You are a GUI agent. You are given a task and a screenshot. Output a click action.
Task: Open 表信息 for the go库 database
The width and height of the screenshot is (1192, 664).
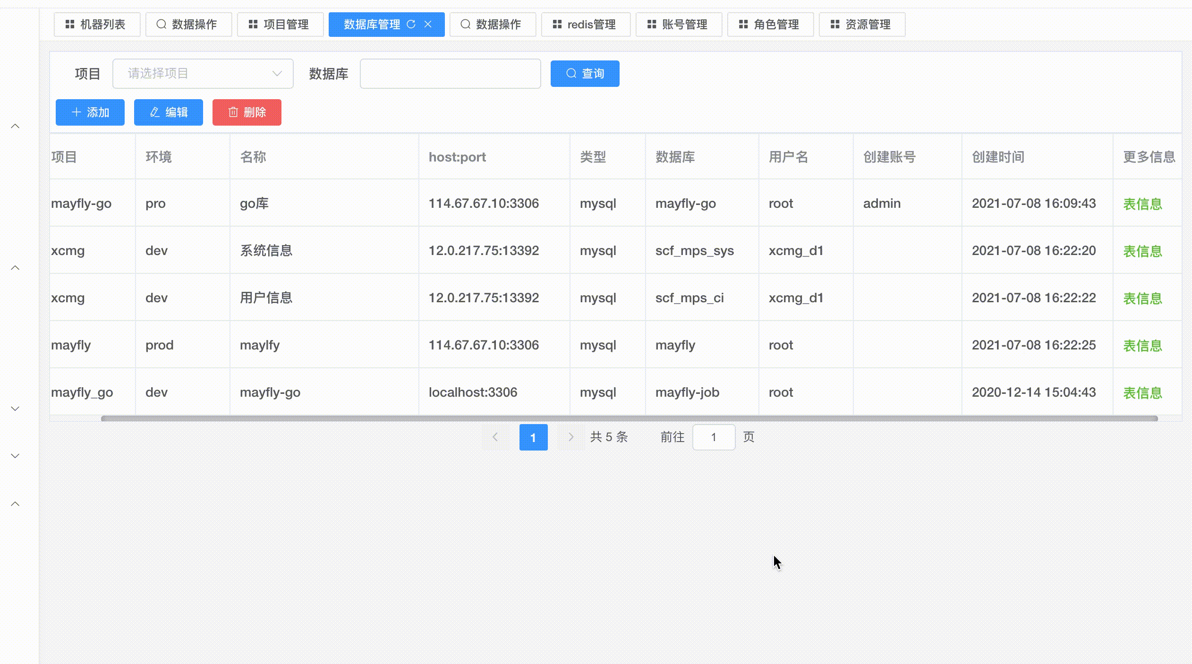tap(1143, 204)
